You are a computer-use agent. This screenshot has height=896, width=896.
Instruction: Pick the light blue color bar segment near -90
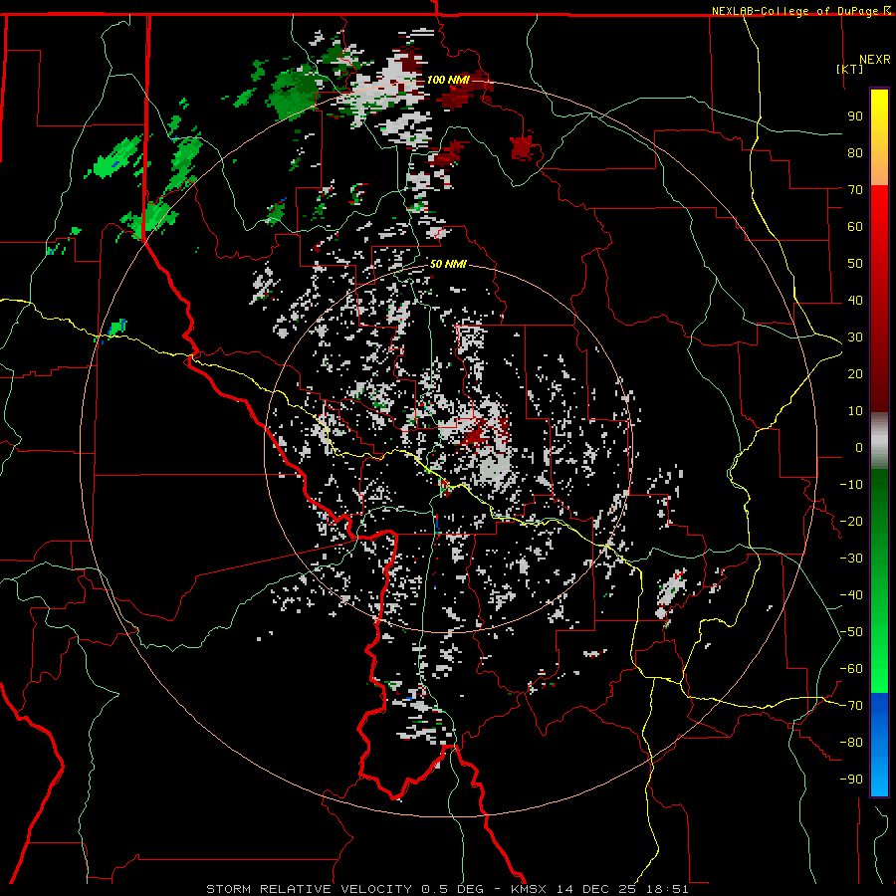point(879,778)
